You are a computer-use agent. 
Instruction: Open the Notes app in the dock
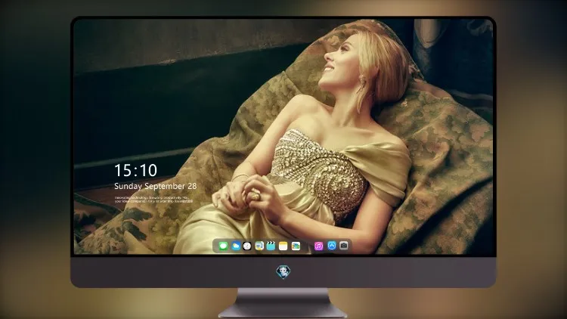click(x=283, y=246)
